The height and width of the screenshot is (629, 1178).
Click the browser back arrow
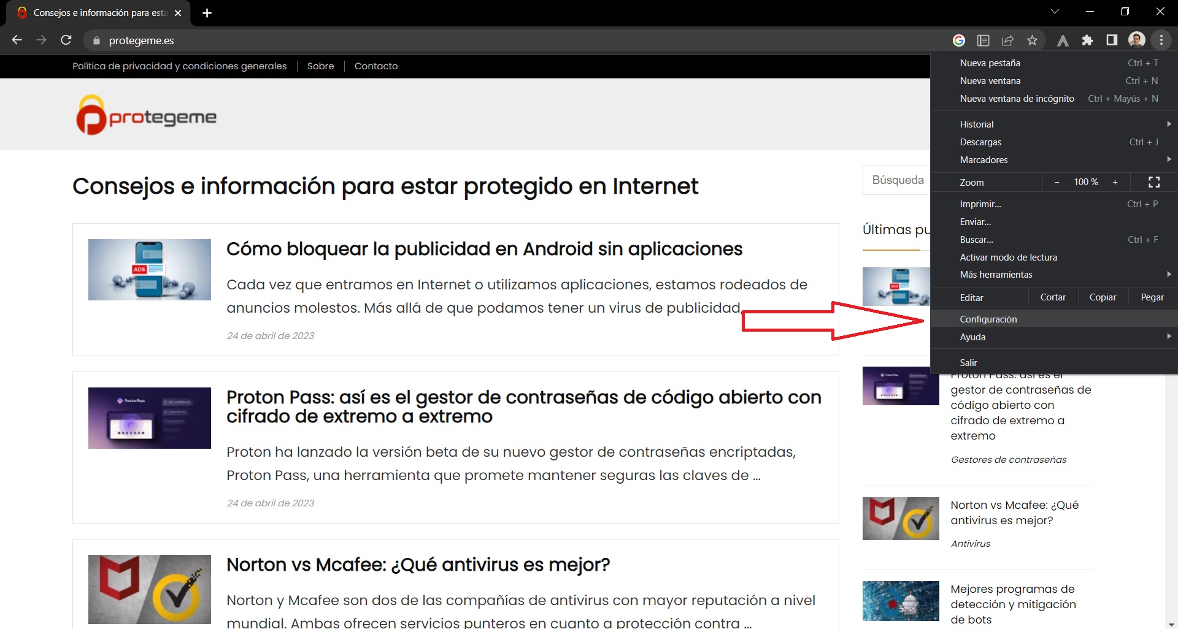pyautogui.click(x=17, y=40)
